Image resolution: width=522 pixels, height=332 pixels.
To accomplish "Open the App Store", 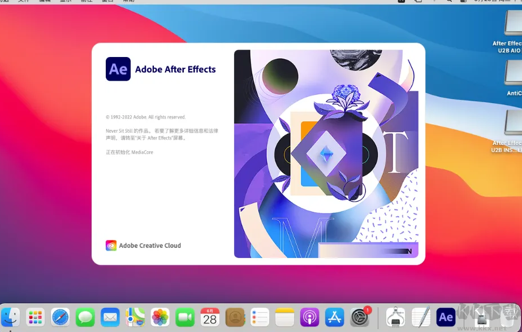I will (334, 317).
